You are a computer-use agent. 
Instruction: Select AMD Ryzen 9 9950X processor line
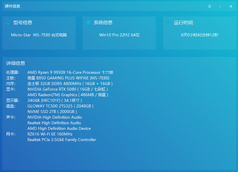(x=70, y=72)
